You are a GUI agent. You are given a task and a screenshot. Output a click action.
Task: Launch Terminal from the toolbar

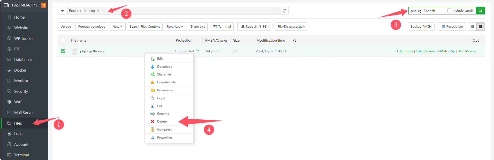point(222,27)
